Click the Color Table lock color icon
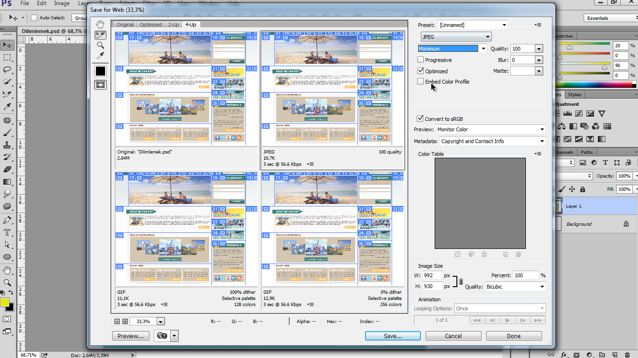This screenshot has height=358, width=638. pos(484,255)
